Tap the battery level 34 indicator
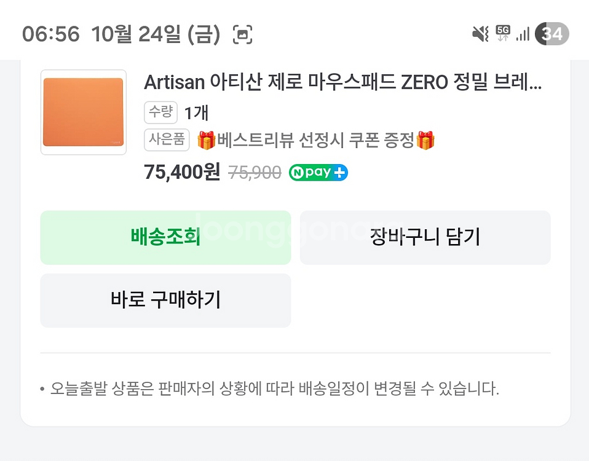This screenshot has width=589, height=461. coord(552,34)
